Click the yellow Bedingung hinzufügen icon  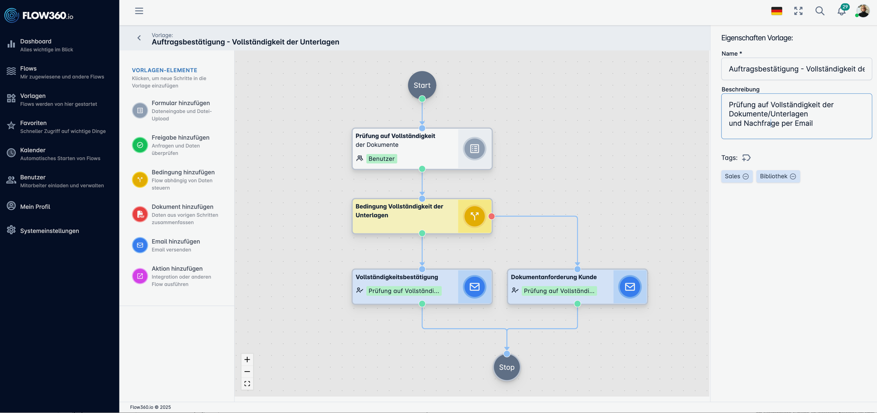coord(140,180)
